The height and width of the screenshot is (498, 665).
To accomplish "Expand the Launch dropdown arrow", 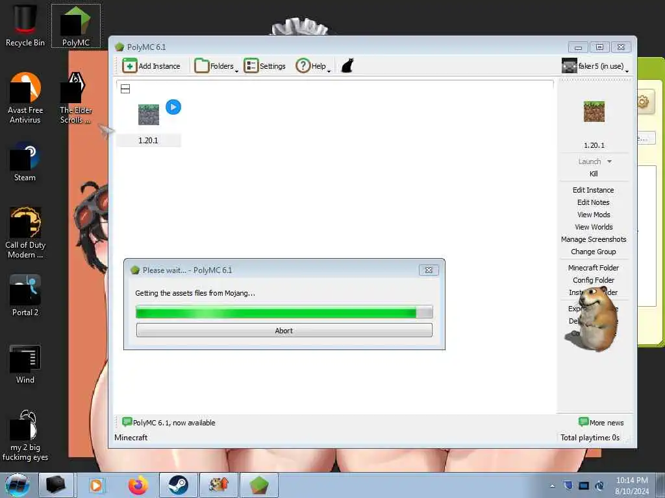I will coord(609,161).
